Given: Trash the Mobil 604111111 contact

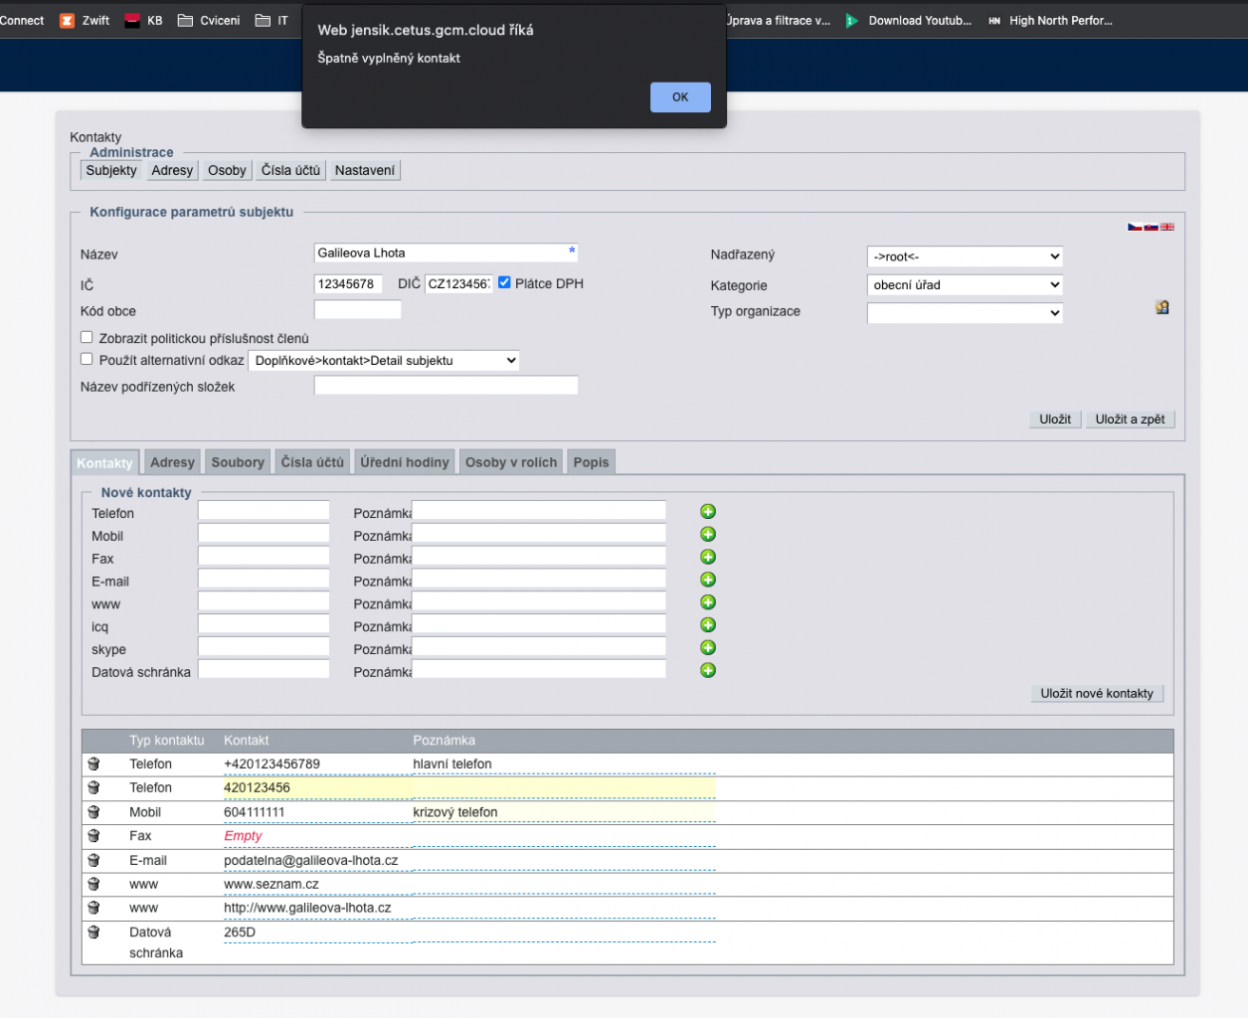Looking at the screenshot, I should pos(93,812).
